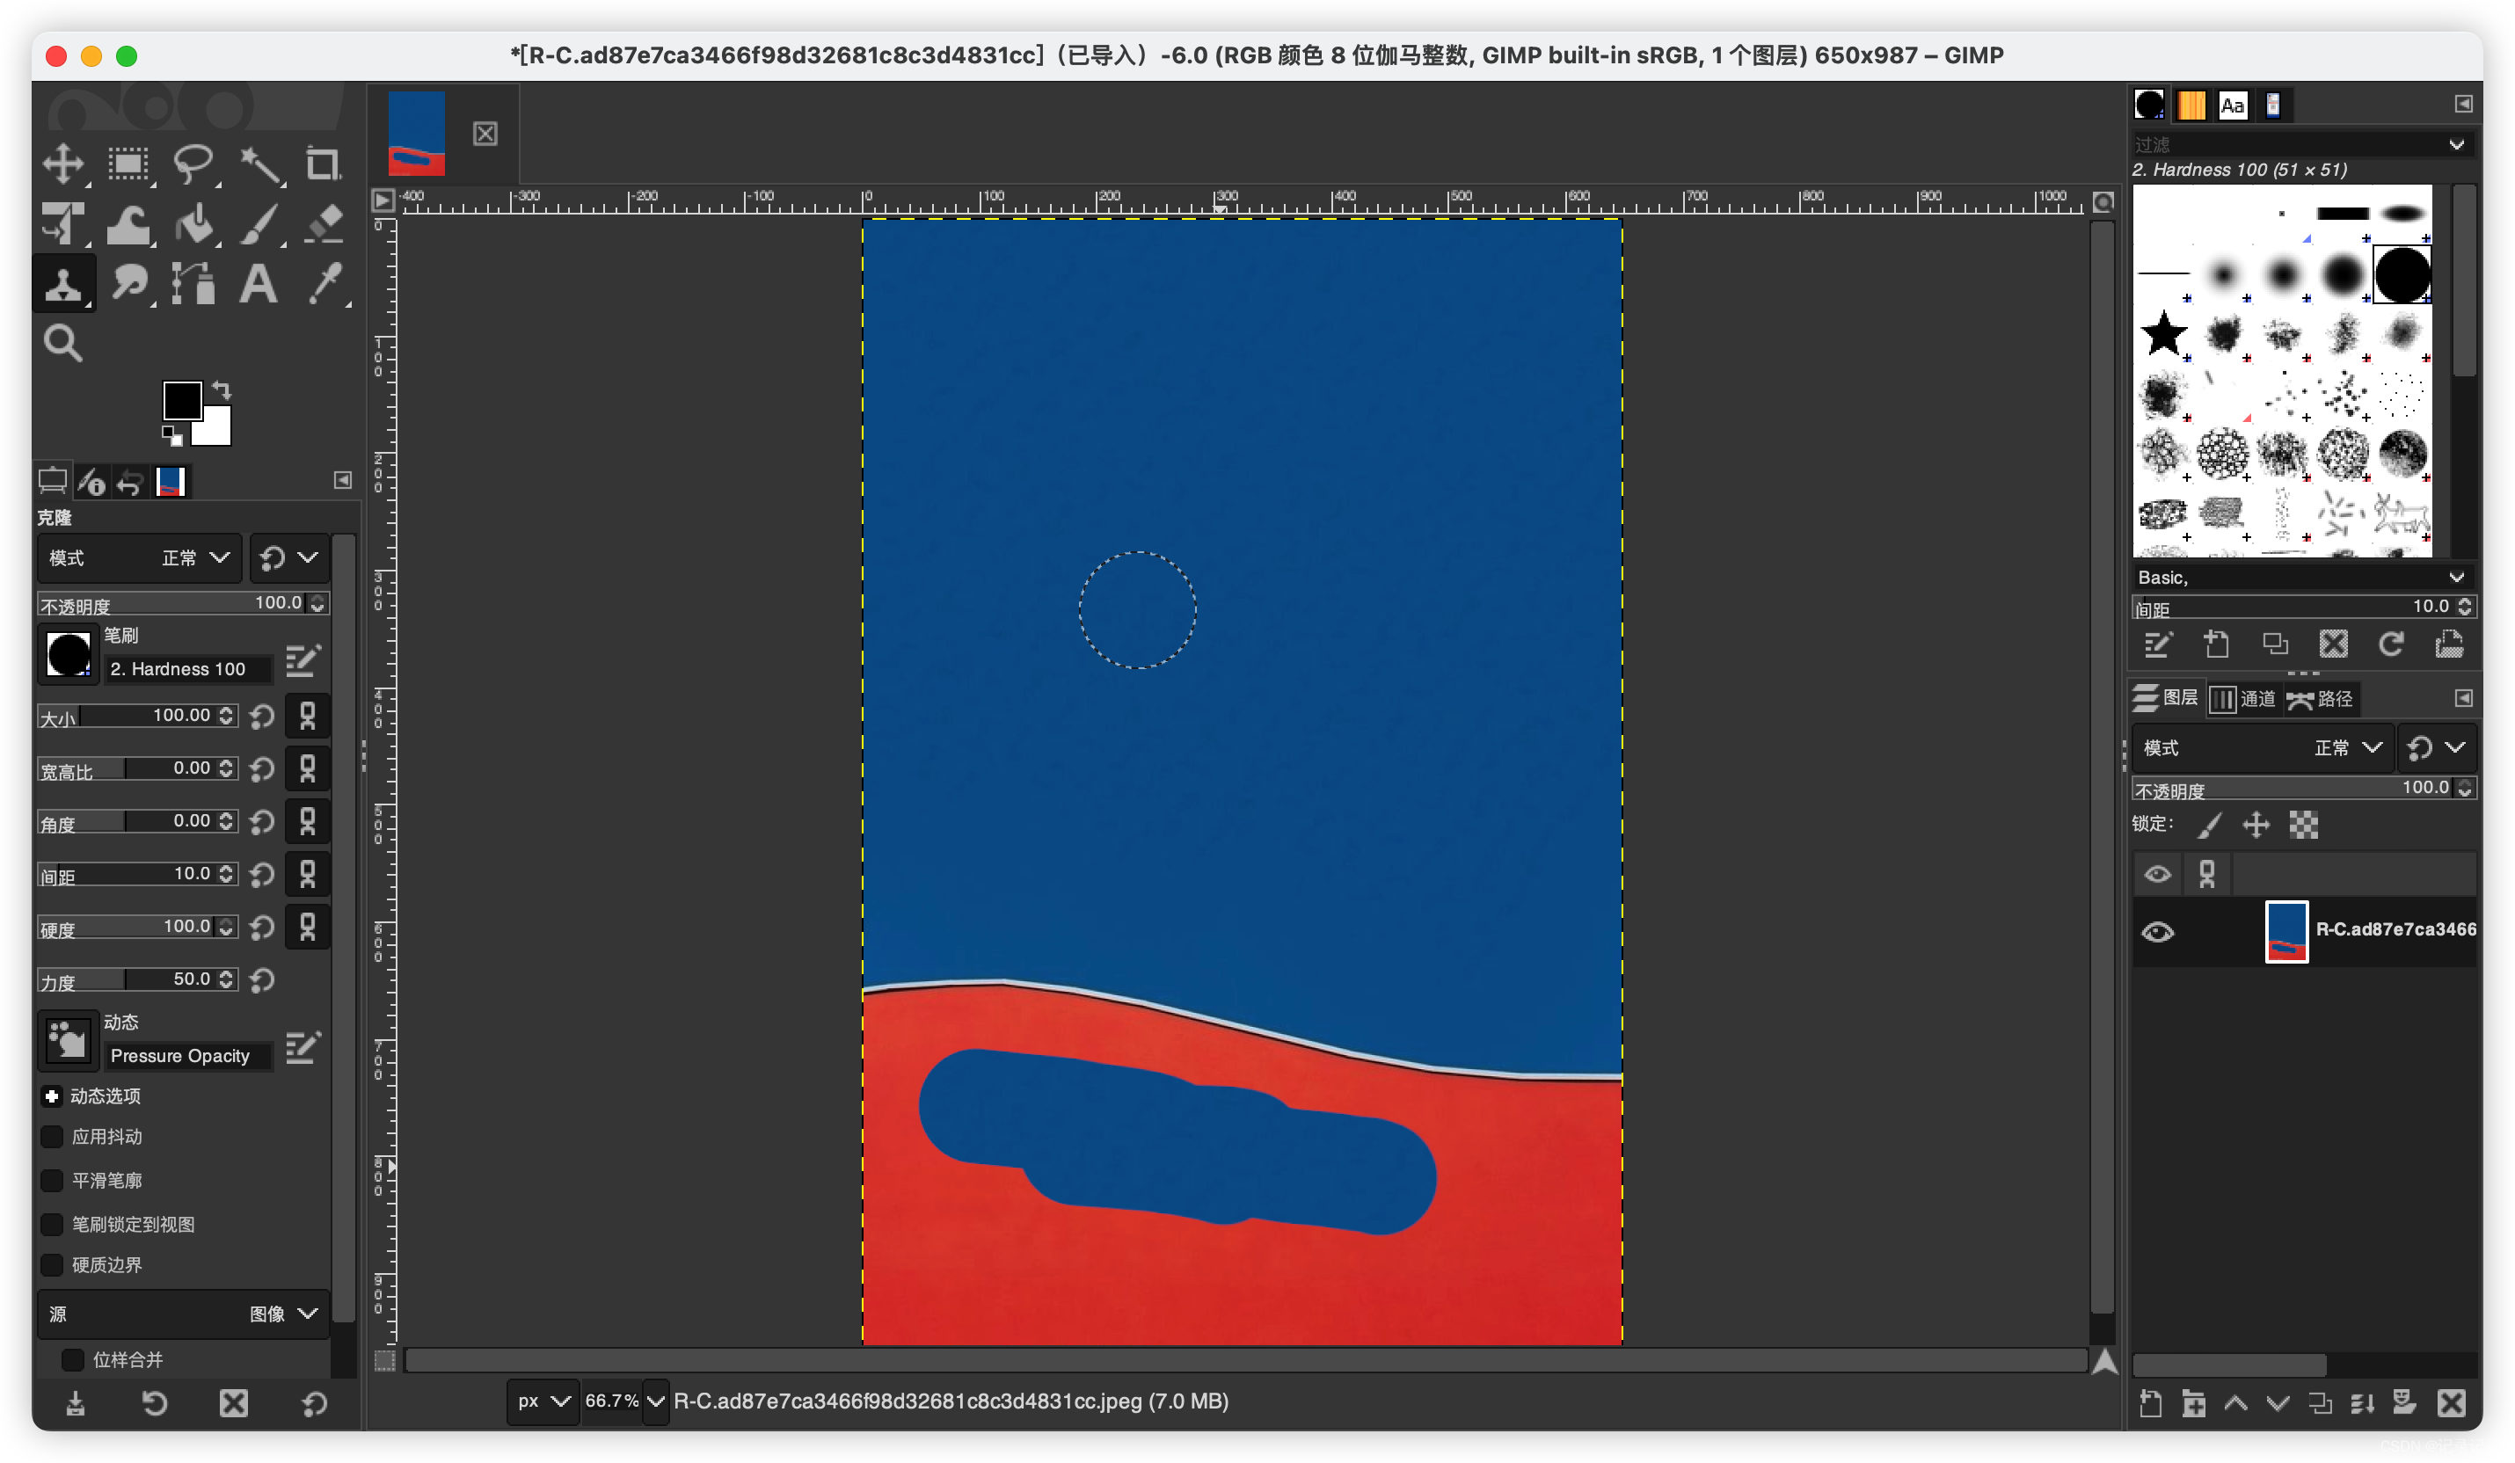
Task: Open the 66.7% zoom level dropdown
Action: click(x=655, y=1400)
